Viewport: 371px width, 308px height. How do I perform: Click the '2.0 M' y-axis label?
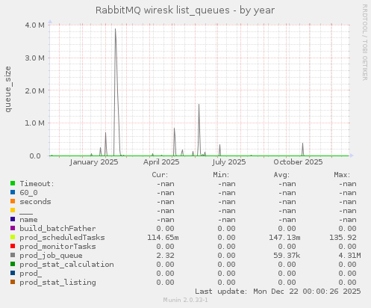[x=34, y=90]
